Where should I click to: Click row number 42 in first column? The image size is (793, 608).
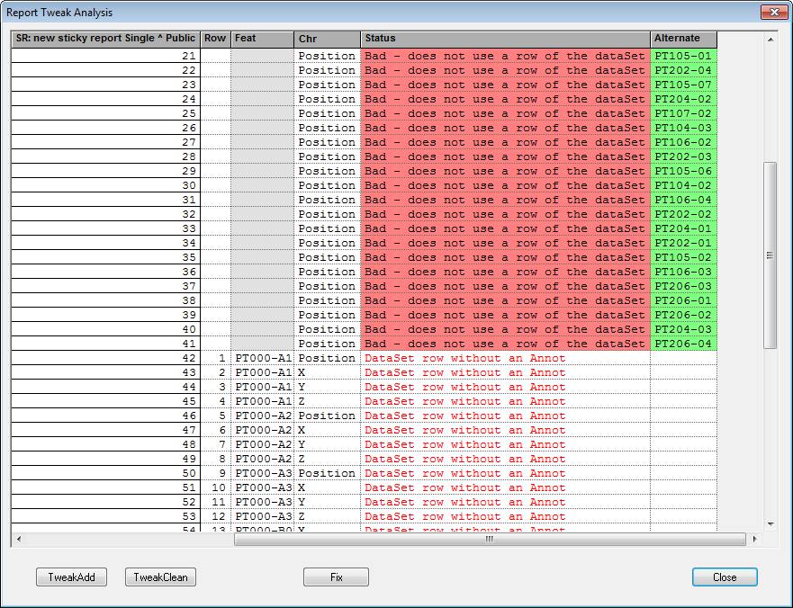[104, 358]
